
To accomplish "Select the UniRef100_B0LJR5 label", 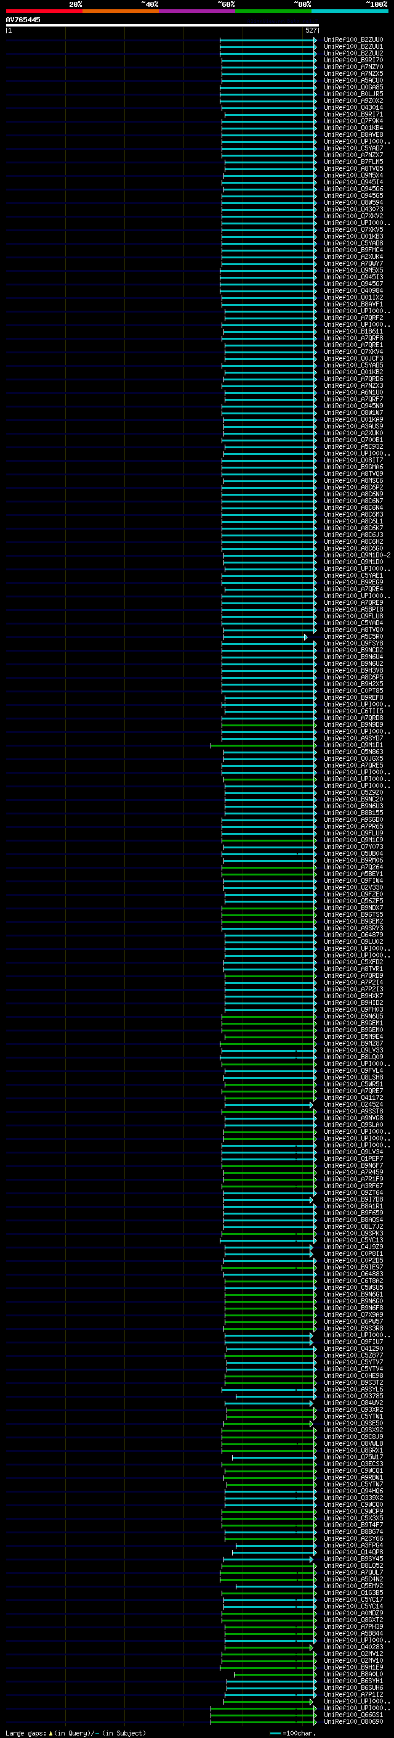I will (353, 94).
